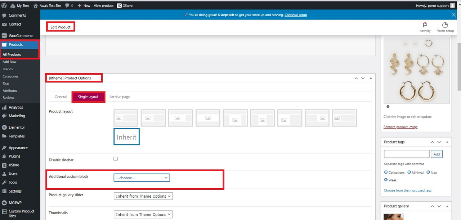Collapse the Product gallery panel
461x220 pixels.
click(447, 206)
